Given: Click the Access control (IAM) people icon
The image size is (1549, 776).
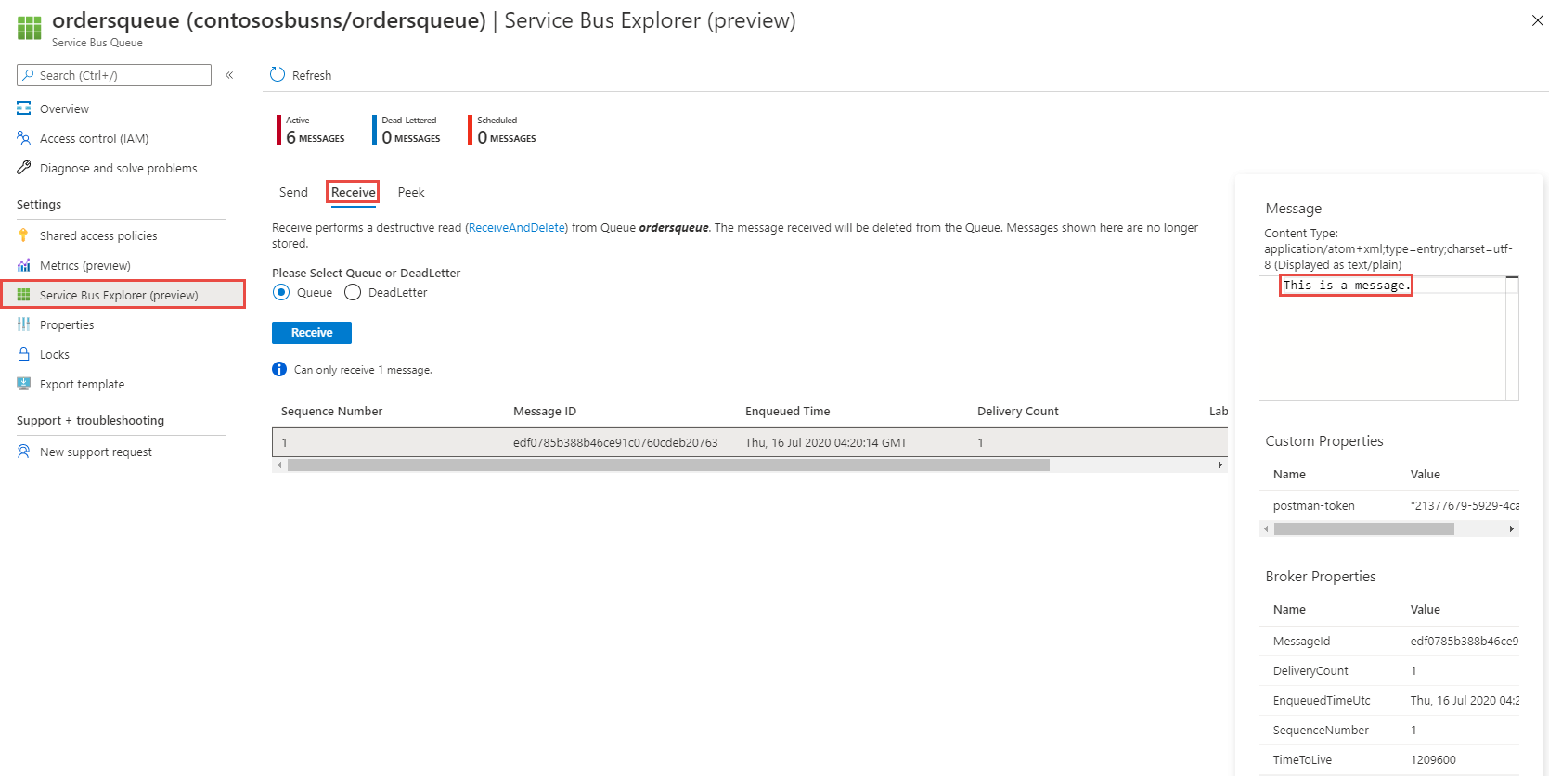Looking at the screenshot, I should coord(24,138).
